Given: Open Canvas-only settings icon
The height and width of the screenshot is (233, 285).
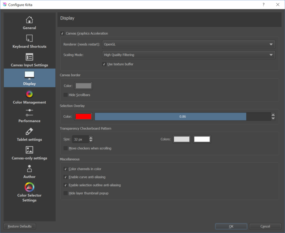Looking at the screenshot, I should pos(29,150).
